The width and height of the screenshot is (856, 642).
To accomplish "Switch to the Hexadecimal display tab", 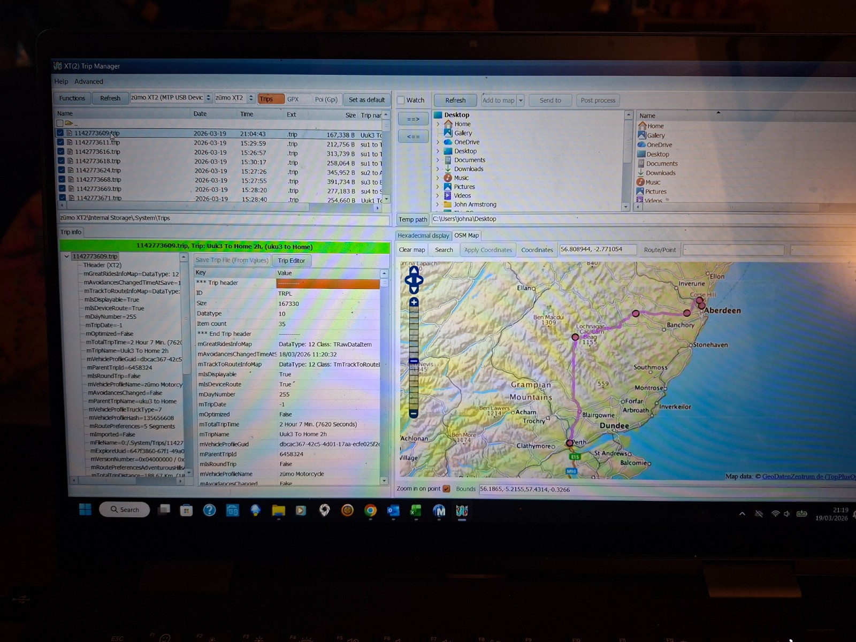I will pos(423,235).
